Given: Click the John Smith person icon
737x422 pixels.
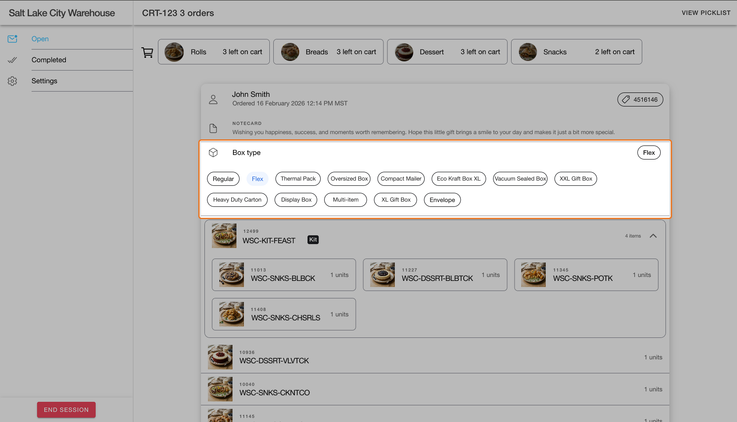Looking at the screenshot, I should coord(213,99).
